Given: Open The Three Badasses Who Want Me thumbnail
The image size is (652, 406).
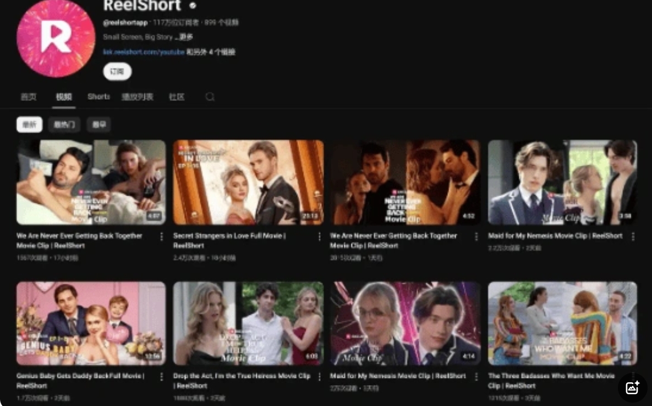Looking at the screenshot, I should 562,323.
